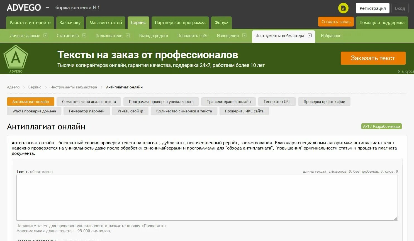Expand the Статистика dropdown arrow

pyautogui.click(x=84, y=35)
